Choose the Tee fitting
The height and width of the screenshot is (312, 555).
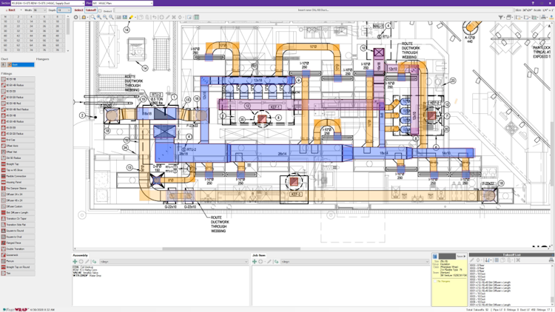[18, 273]
